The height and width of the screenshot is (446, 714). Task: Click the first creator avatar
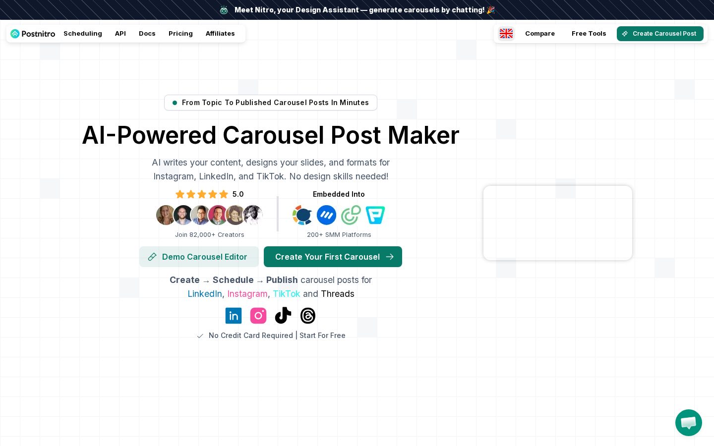[x=165, y=215]
